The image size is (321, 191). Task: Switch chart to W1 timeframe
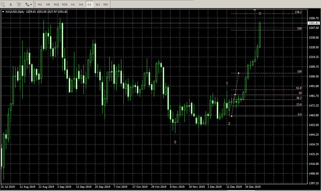[x=98, y=4]
